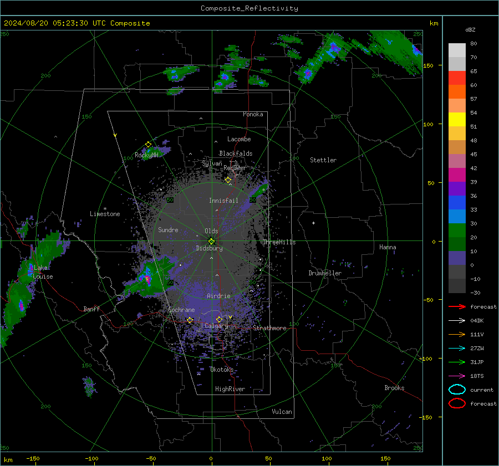499x466 pixels.
Task: Click the magenta 18TS arrow icon
Action: tap(457, 376)
